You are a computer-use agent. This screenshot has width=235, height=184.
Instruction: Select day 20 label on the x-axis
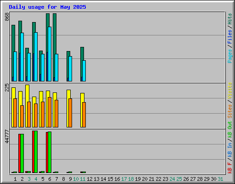click(x=145, y=179)
